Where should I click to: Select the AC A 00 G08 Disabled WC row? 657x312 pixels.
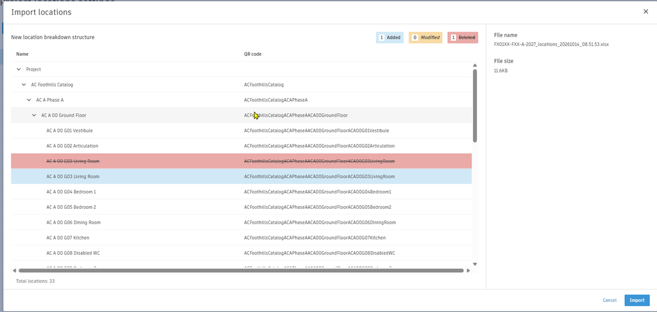click(x=241, y=253)
